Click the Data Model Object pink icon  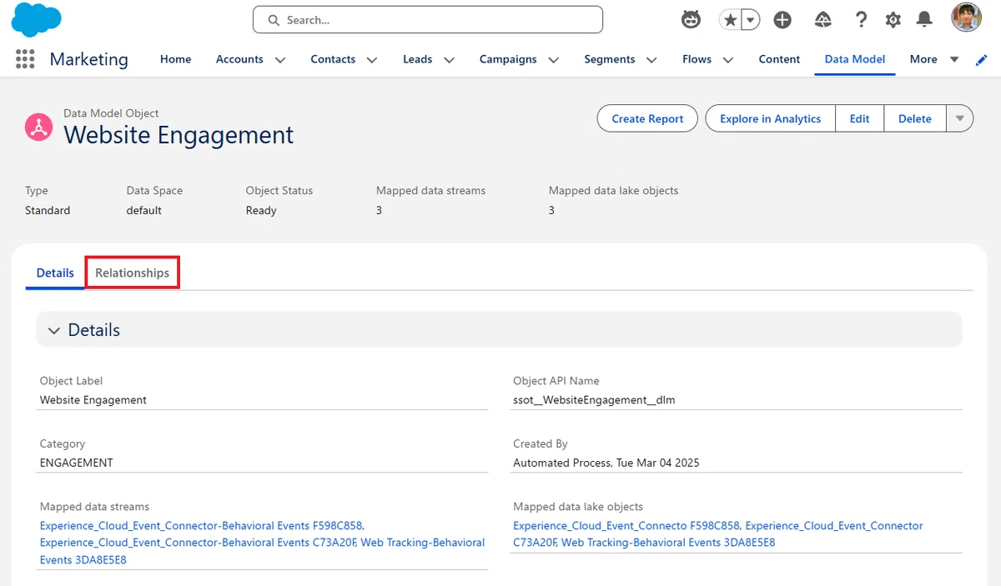point(38,127)
